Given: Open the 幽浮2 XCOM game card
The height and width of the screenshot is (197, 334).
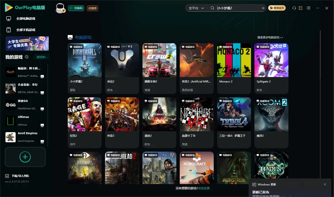Looking at the screenshot, I should coord(271,122).
